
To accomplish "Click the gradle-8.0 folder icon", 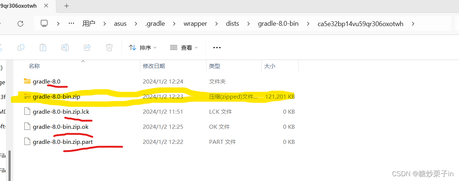I will tap(27, 81).
